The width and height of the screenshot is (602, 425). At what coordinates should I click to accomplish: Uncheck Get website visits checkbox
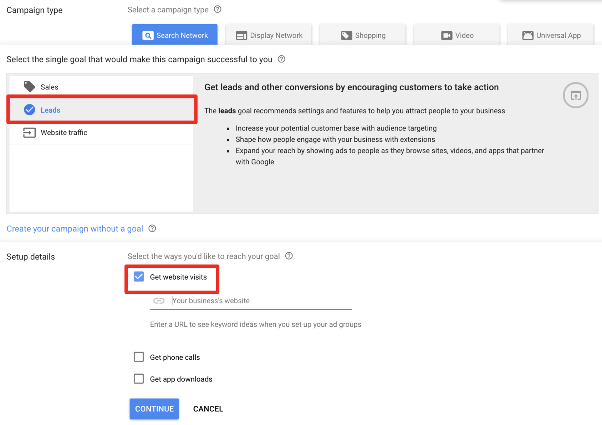139,277
